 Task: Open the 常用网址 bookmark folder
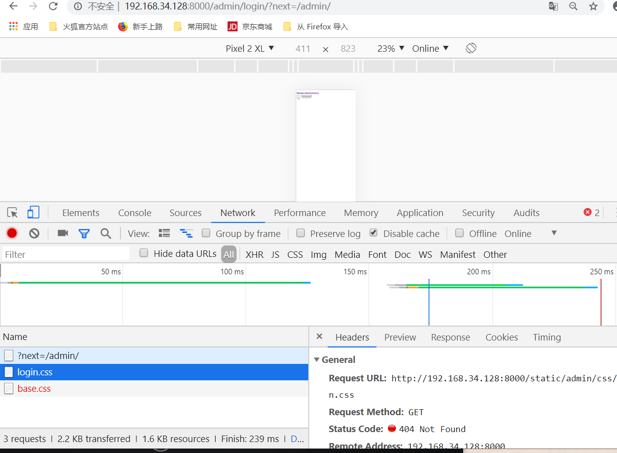coord(195,27)
